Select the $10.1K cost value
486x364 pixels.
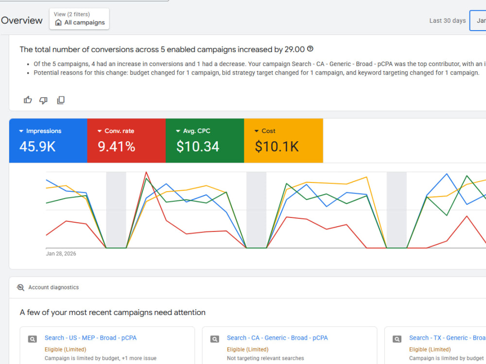point(277,147)
